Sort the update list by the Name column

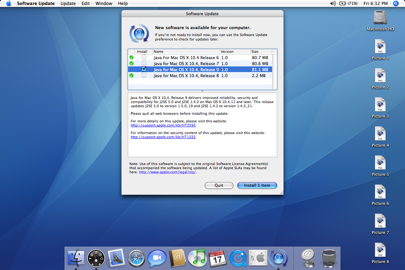coord(186,52)
